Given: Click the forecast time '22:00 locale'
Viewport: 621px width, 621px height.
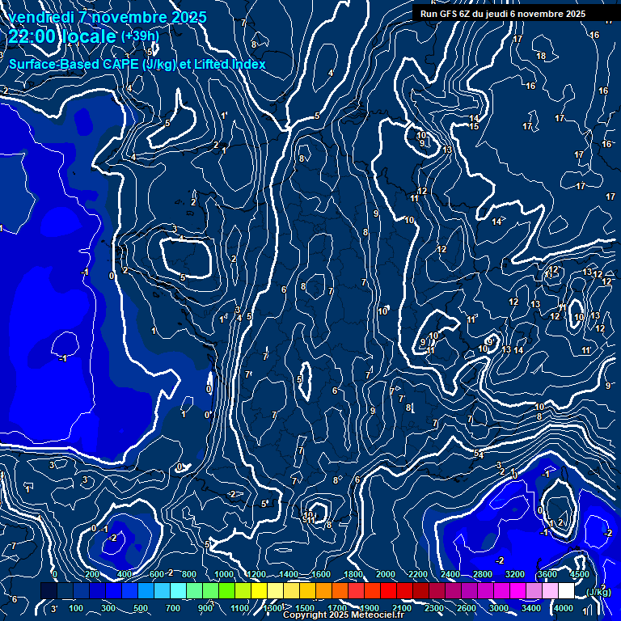Looking at the screenshot, I should pyautogui.click(x=62, y=36).
